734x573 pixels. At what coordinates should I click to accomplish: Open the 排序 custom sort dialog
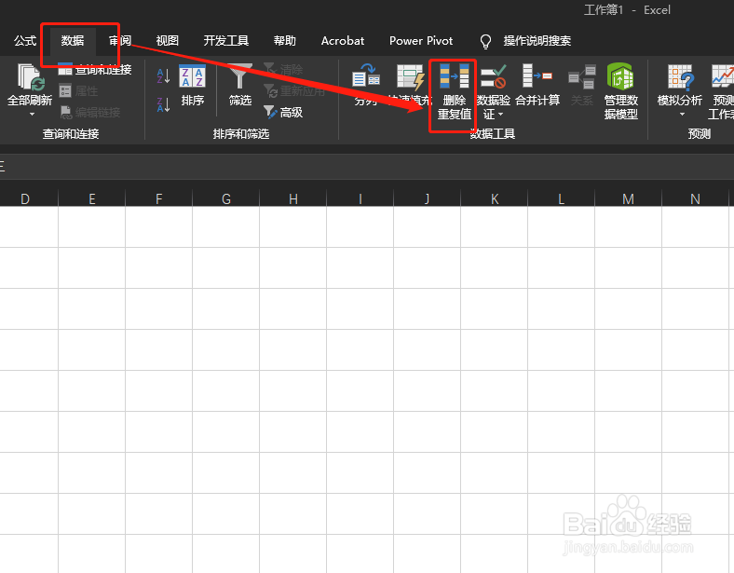[193, 85]
